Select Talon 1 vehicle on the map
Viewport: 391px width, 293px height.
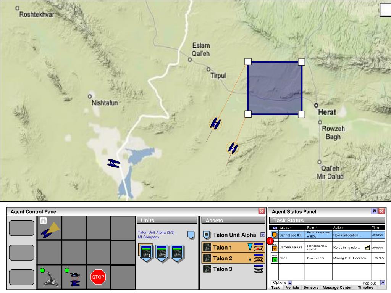215,123
